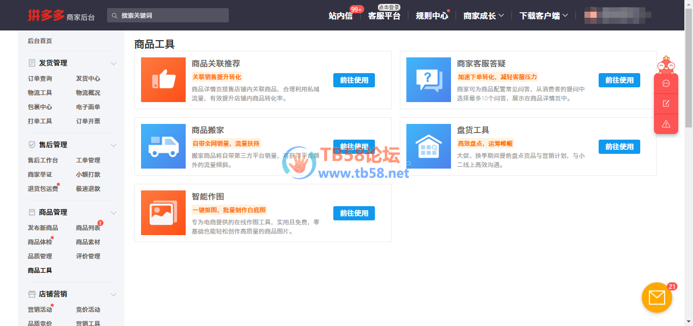Focus the 搜索关键词 search field

[x=168, y=15]
